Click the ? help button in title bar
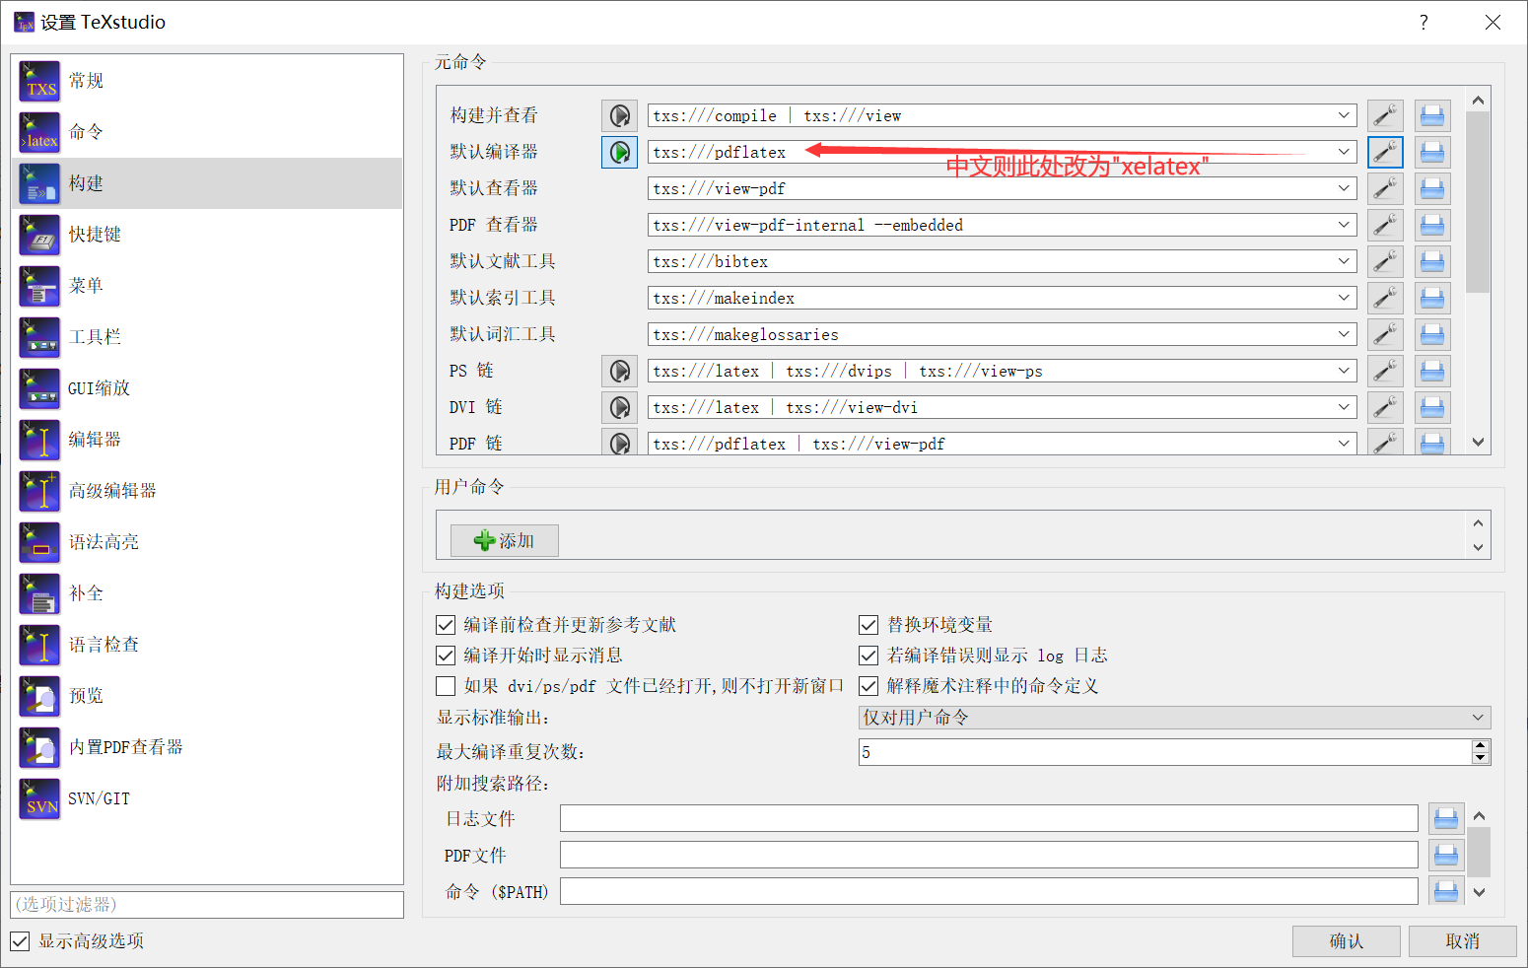 tap(1424, 22)
